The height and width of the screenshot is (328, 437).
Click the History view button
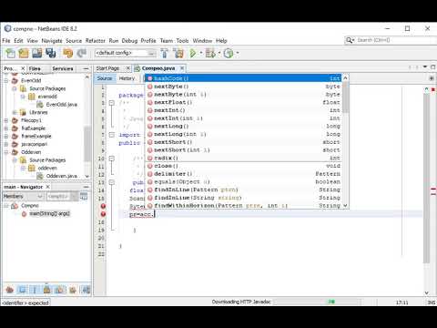(x=127, y=78)
